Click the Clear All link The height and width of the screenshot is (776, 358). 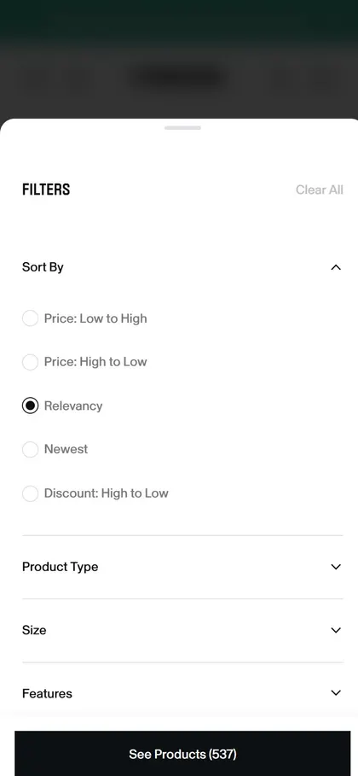pyautogui.click(x=320, y=190)
